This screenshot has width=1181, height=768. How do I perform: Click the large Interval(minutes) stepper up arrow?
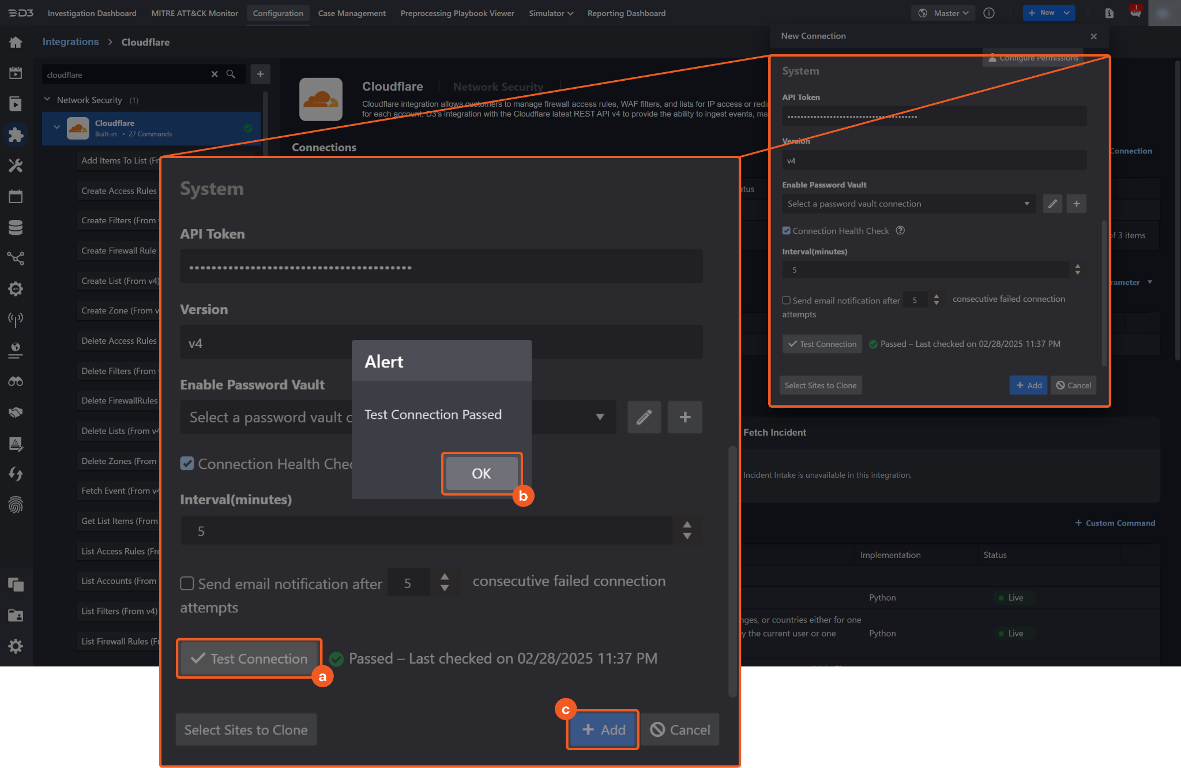(687, 525)
